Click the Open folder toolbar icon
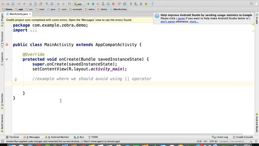This screenshot has width=259, height=146. click(x=3, y=4)
